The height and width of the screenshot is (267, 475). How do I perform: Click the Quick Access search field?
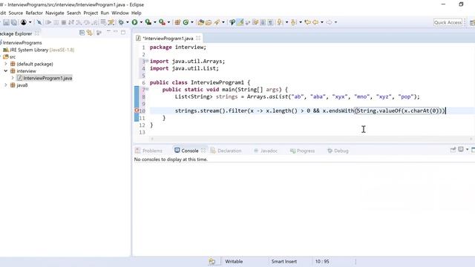click(448, 22)
